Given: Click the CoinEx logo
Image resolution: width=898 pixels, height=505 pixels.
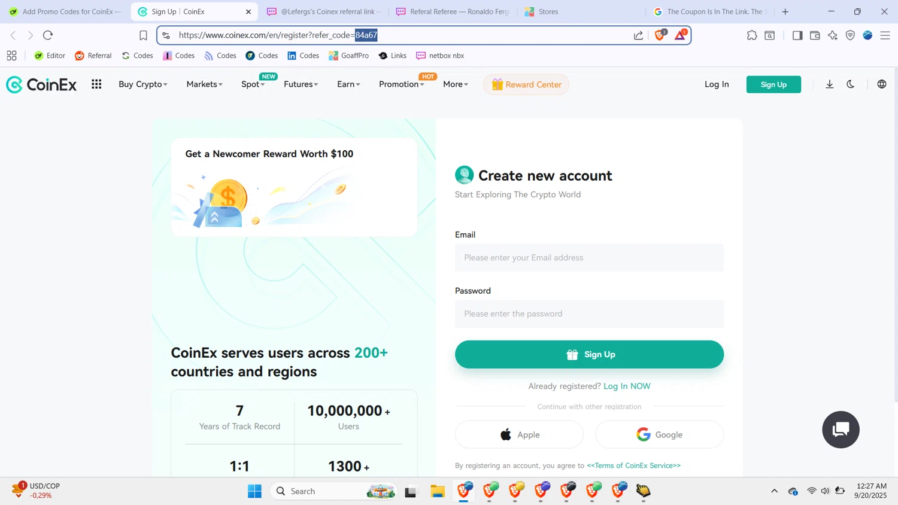Looking at the screenshot, I should point(41,84).
